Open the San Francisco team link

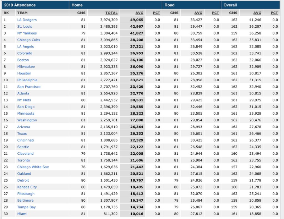29,87
